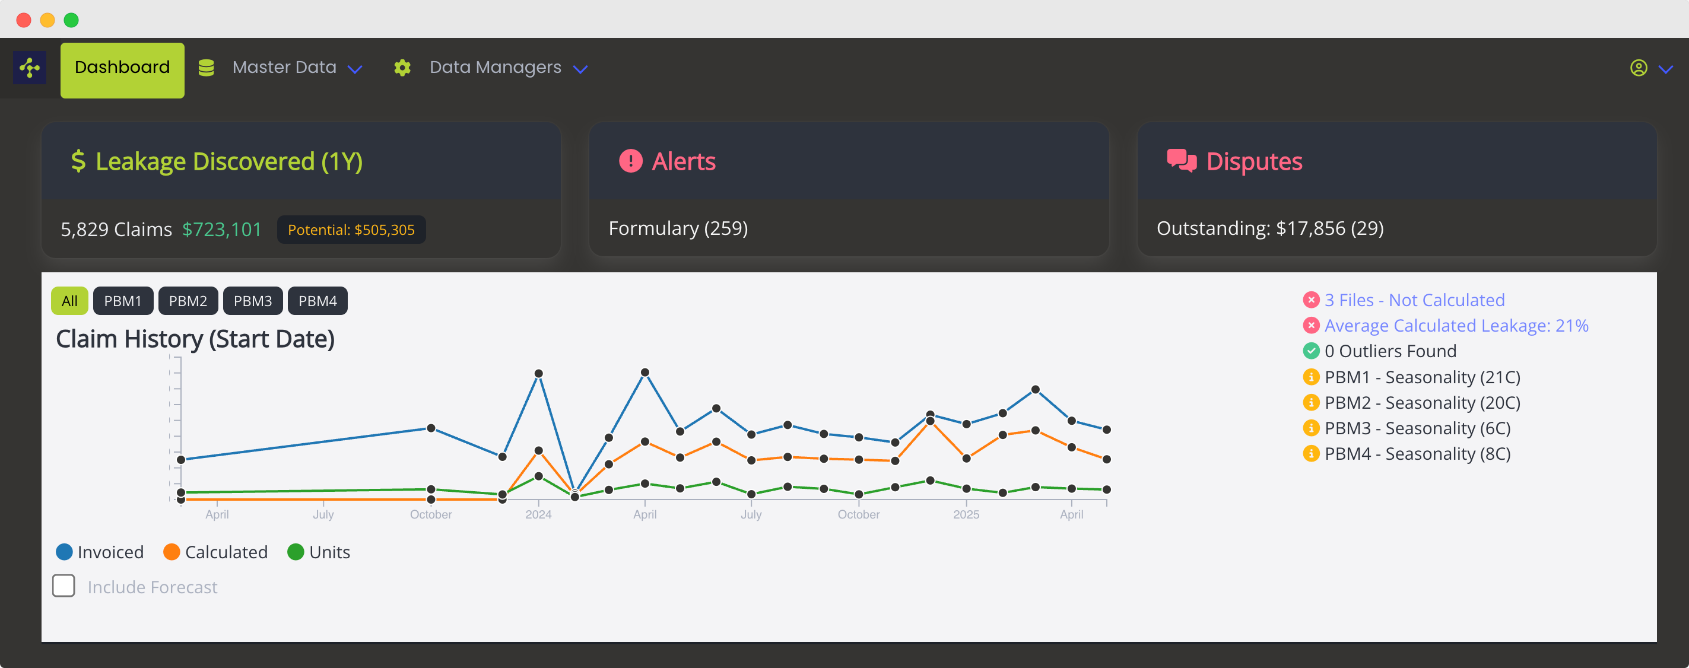Expand the Data Managers dropdown chevron
The width and height of the screenshot is (1689, 668).
click(580, 69)
